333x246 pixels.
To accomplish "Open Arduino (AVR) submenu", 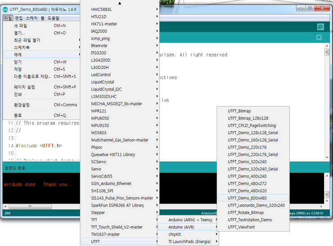I will (x=188, y=227).
